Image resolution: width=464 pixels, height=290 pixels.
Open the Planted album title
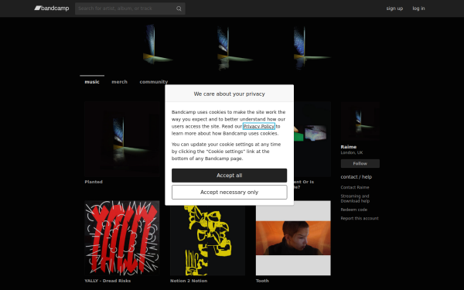click(94, 182)
